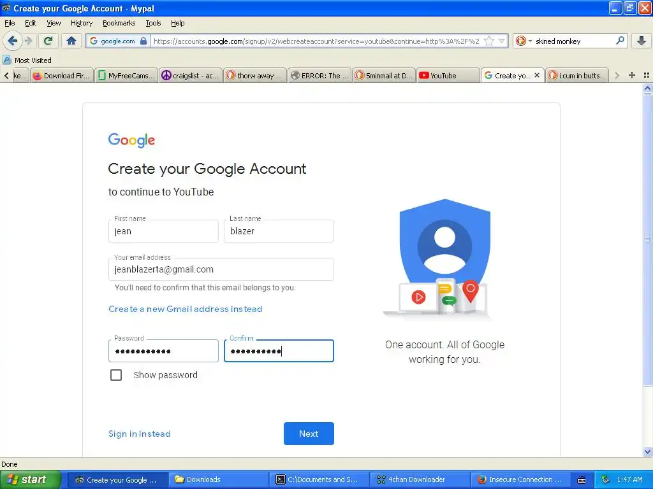
Task: Switch to the ERROR: The tab
Action: pyautogui.click(x=319, y=76)
